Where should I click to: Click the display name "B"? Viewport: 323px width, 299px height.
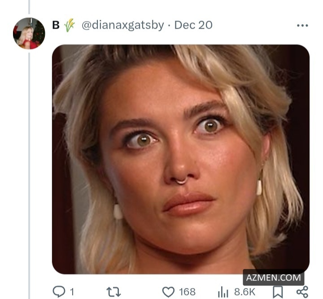56,25
